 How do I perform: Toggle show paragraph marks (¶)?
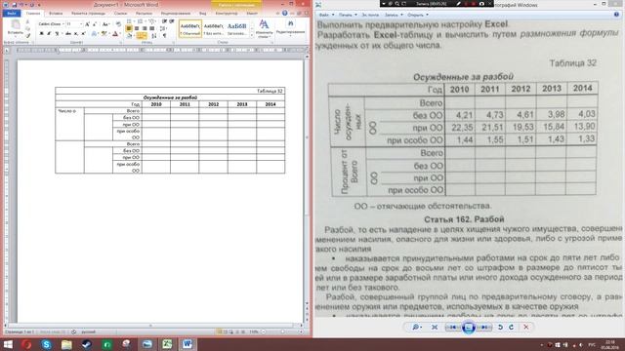pos(164,36)
